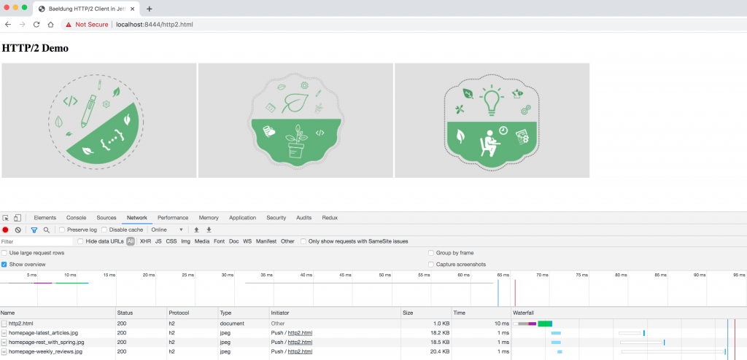Viewport: 747px width, 360px height.
Task: Follow the http2.html initiator link for homepage-latest_articles.jpg
Action: [301, 333]
